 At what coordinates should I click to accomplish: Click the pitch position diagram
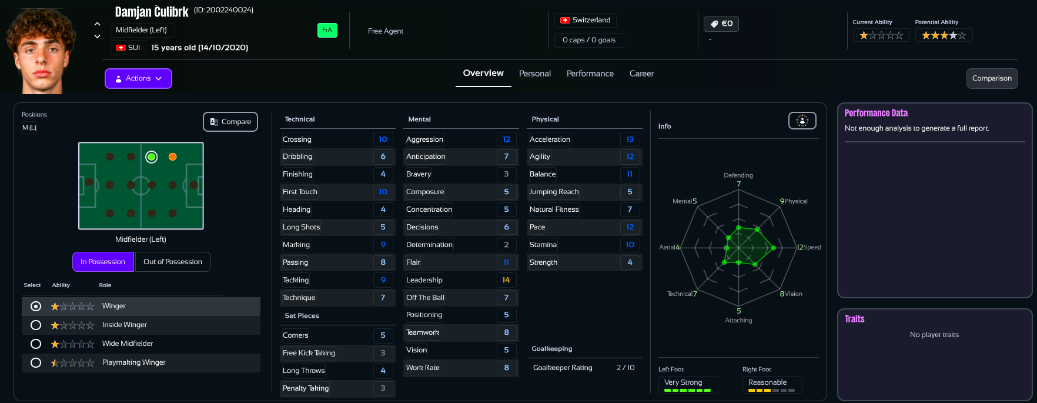(141, 186)
